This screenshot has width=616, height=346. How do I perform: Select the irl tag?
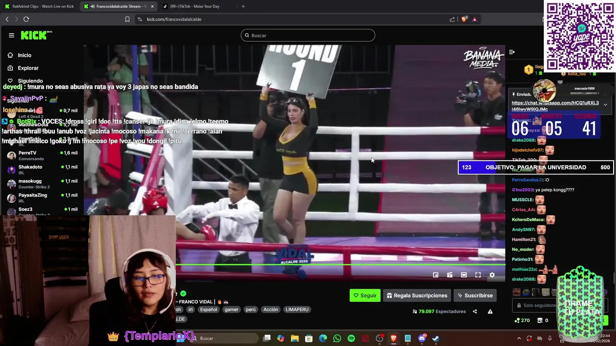click(x=190, y=309)
